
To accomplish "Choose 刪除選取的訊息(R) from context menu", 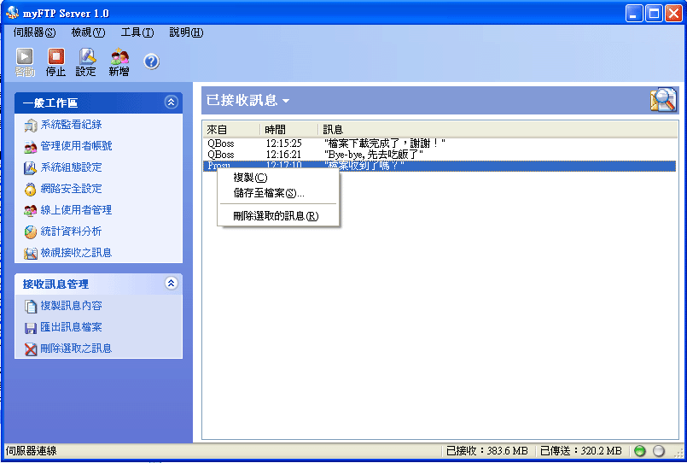I will click(x=278, y=216).
